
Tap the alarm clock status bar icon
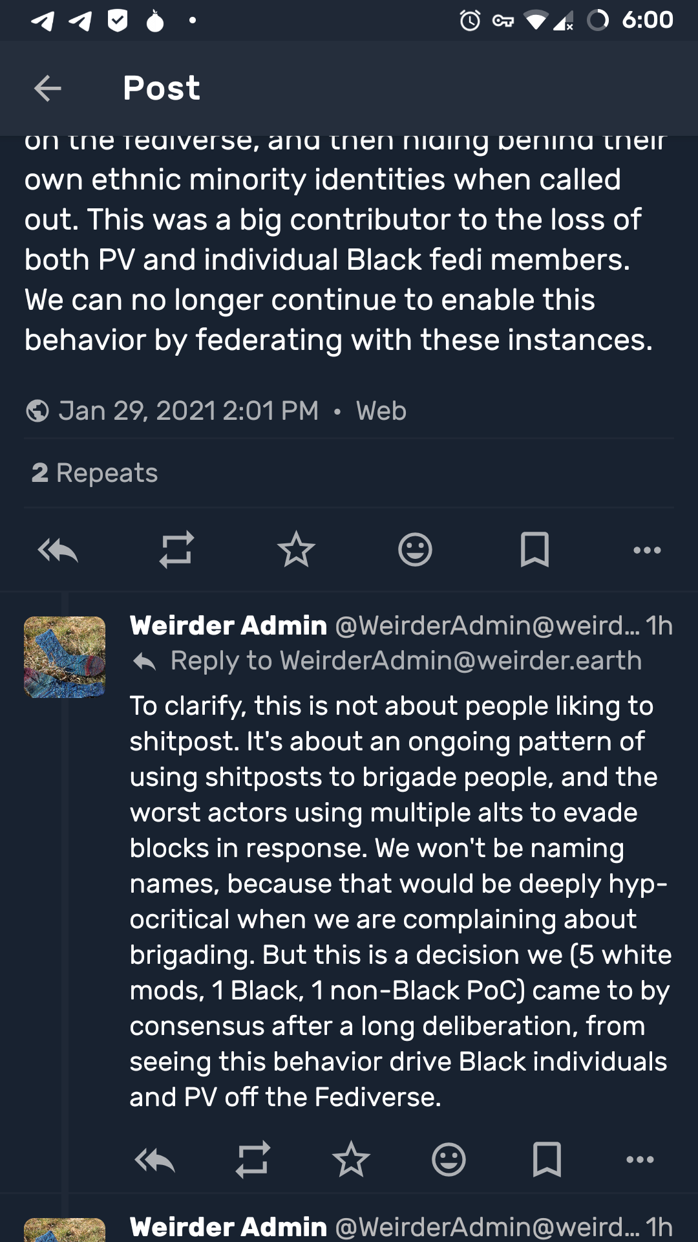point(470,21)
